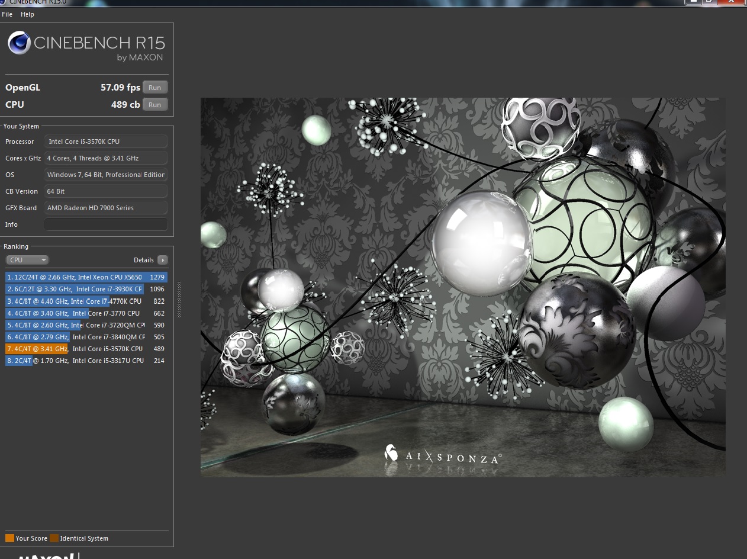Select Core i5-3317U ranking row
Image resolution: width=747 pixels, height=559 pixels.
point(86,360)
